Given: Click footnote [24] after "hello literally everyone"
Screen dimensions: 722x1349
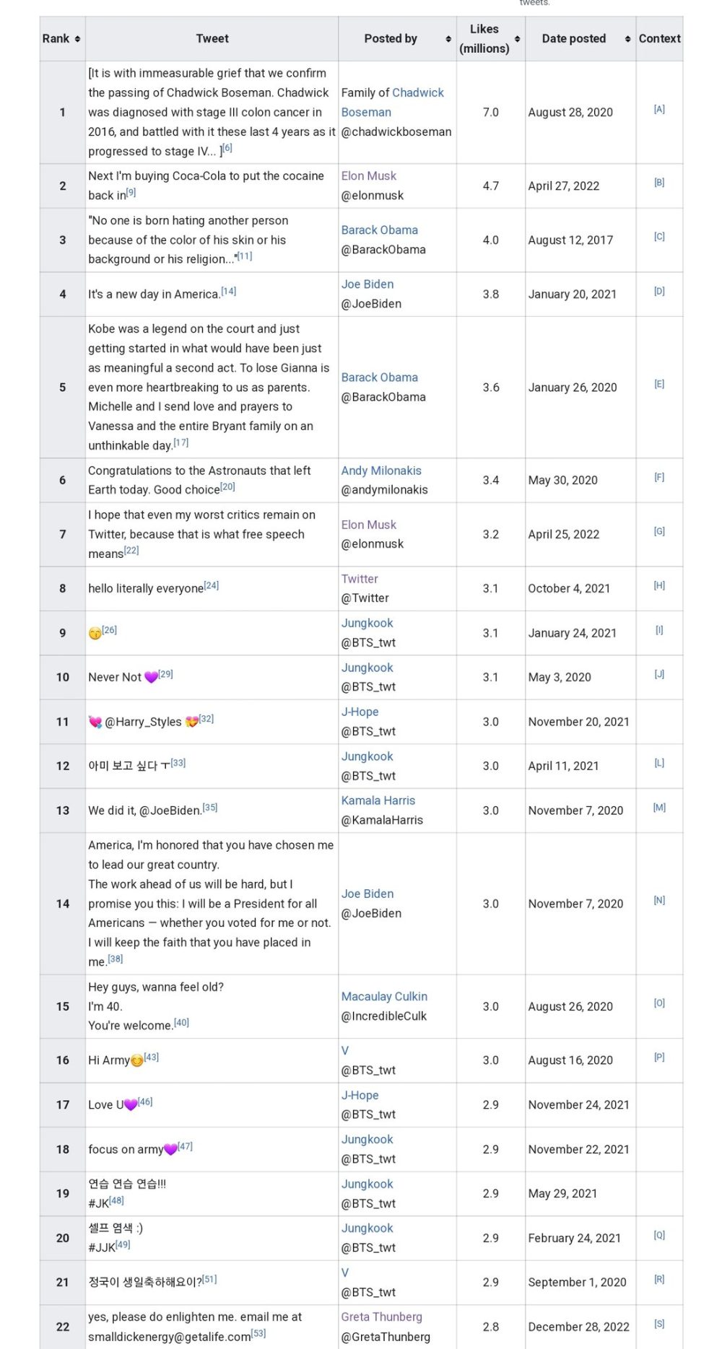Looking at the screenshot, I should tap(212, 585).
